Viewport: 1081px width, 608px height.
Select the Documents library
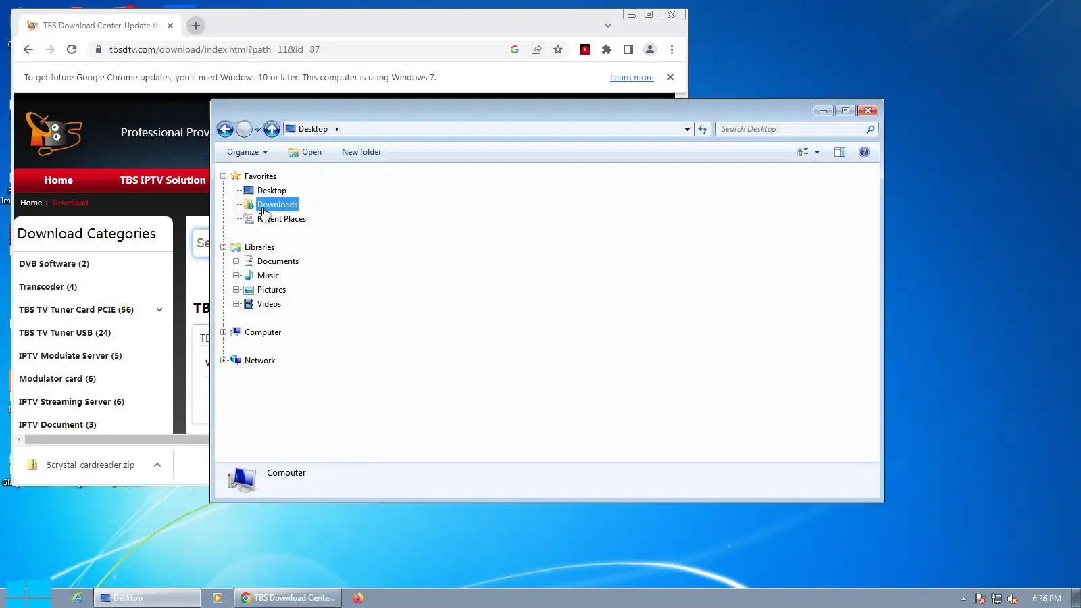coord(278,261)
